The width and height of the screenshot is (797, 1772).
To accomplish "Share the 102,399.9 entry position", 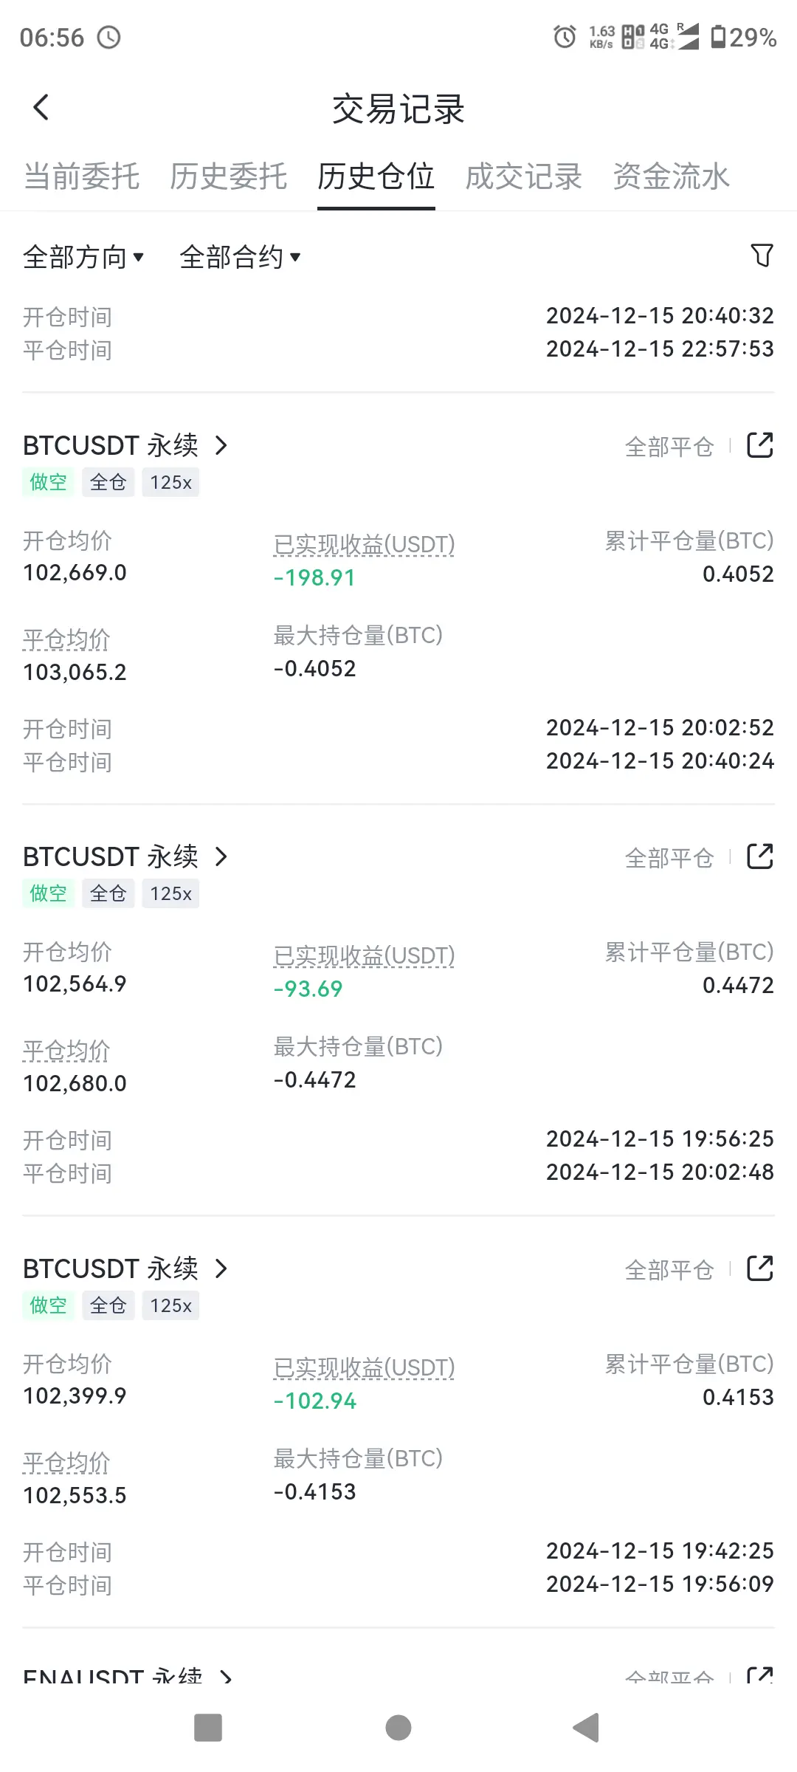I will [x=760, y=1268].
